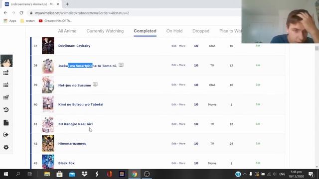Click More for Devilman: Crybaby row

coord(182,46)
